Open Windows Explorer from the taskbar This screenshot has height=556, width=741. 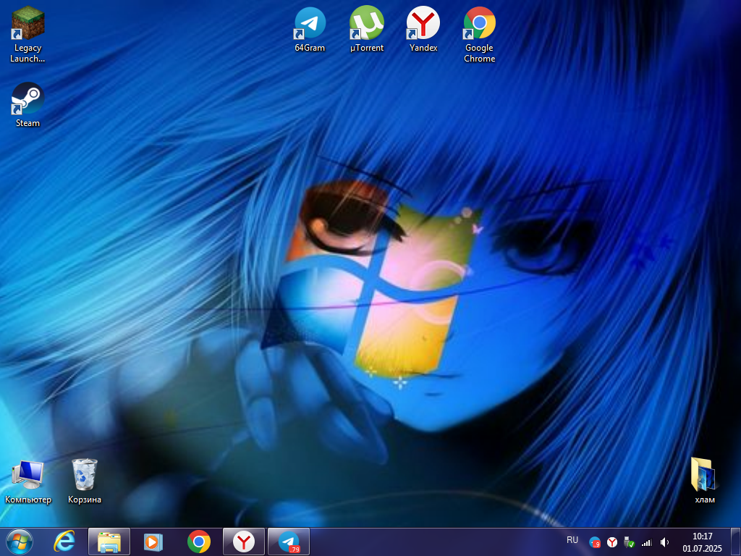coord(109,542)
